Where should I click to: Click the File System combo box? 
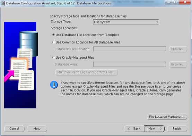coord(126,22)
